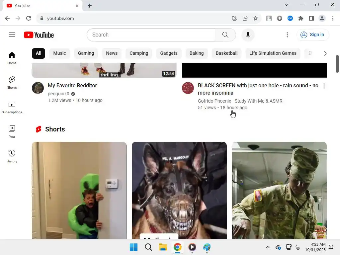Click the Sign in button

coord(313,35)
